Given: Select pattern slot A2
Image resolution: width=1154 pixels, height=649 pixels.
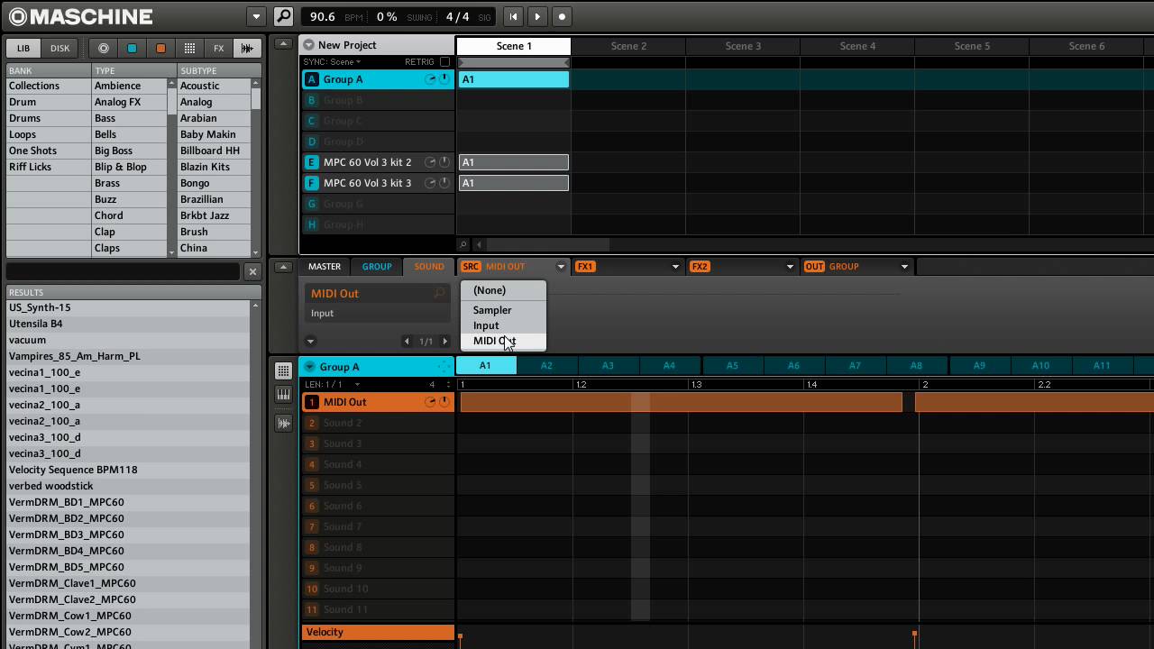Looking at the screenshot, I should pyautogui.click(x=546, y=365).
